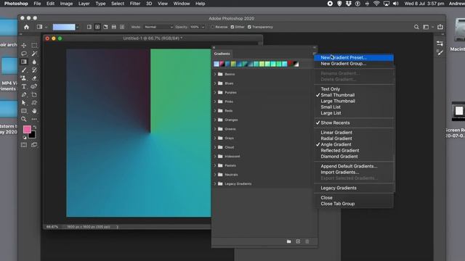This screenshot has width=465, height=261.
Task: Open the Filter menu in menu bar
Action: click(x=135, y=4)
